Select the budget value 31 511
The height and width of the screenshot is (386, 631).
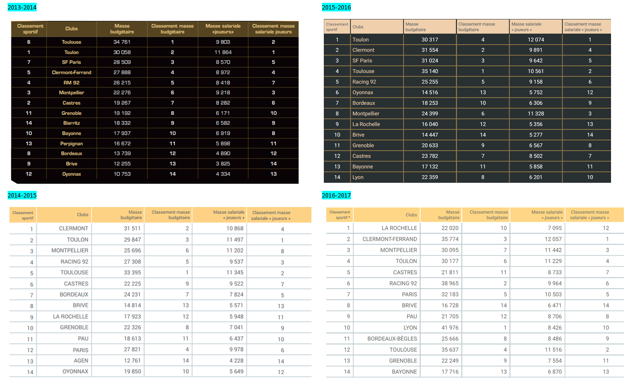pyautogui.click(x=133, y=228)
